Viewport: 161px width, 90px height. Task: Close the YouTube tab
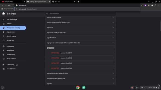tap(24, 2)
